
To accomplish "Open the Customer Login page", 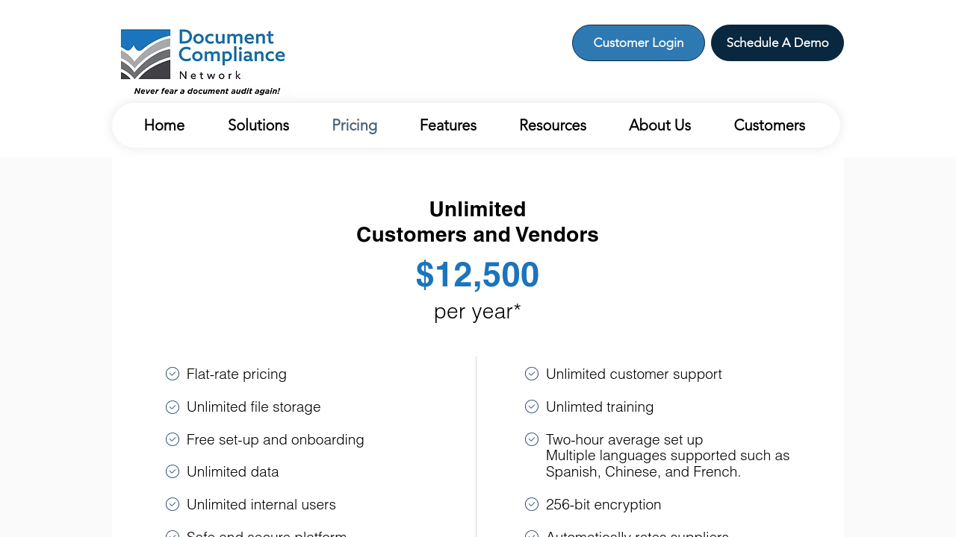I will coord(638,43).
